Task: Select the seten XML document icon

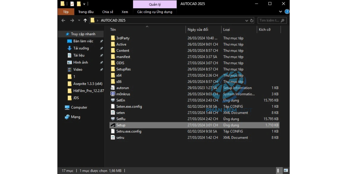Action: pyautogui.click(x=113, y=113)
